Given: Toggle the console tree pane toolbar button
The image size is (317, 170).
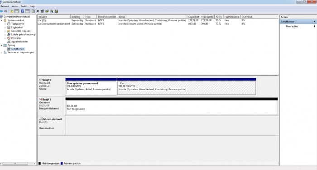Looking at the screenshot, I should (17, 11).
